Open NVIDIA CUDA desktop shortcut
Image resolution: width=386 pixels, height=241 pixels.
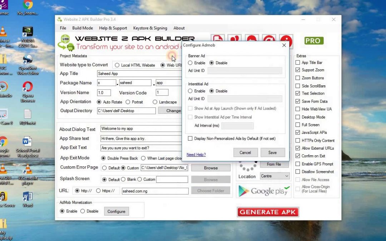tap(28, 37)
